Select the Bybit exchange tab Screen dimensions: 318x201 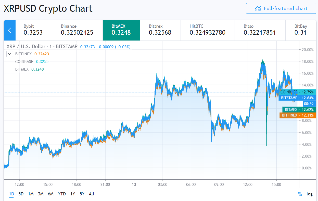(34, 30)
